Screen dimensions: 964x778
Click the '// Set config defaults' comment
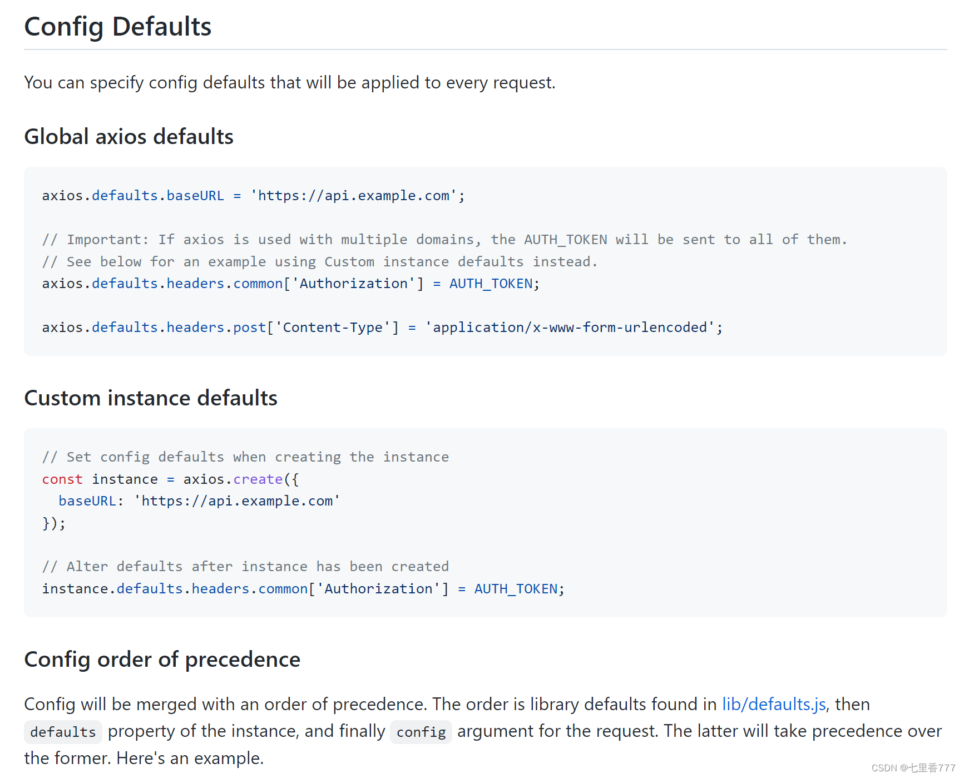[245, 457]
